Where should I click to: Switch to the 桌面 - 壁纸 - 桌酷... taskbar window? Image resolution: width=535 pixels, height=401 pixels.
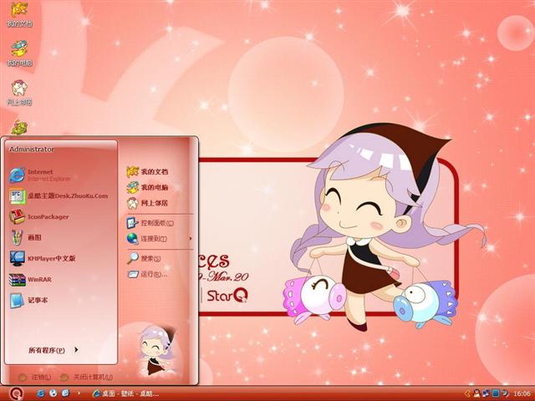tap(125, 393)
